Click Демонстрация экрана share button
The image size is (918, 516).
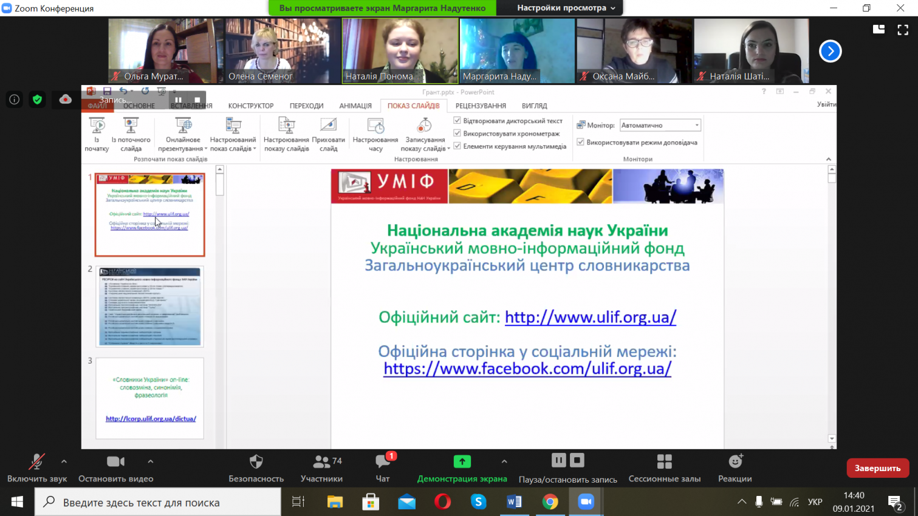462,468
